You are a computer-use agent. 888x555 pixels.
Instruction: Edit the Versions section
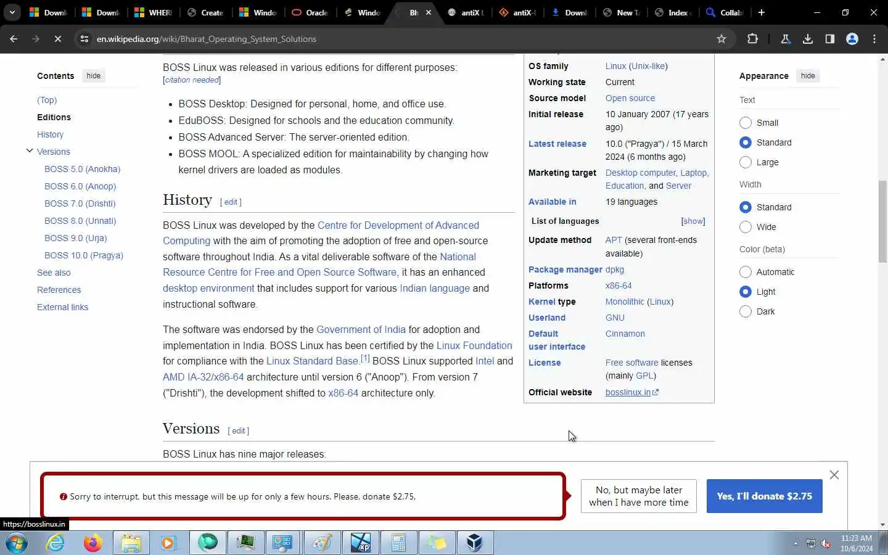point(239,431)
